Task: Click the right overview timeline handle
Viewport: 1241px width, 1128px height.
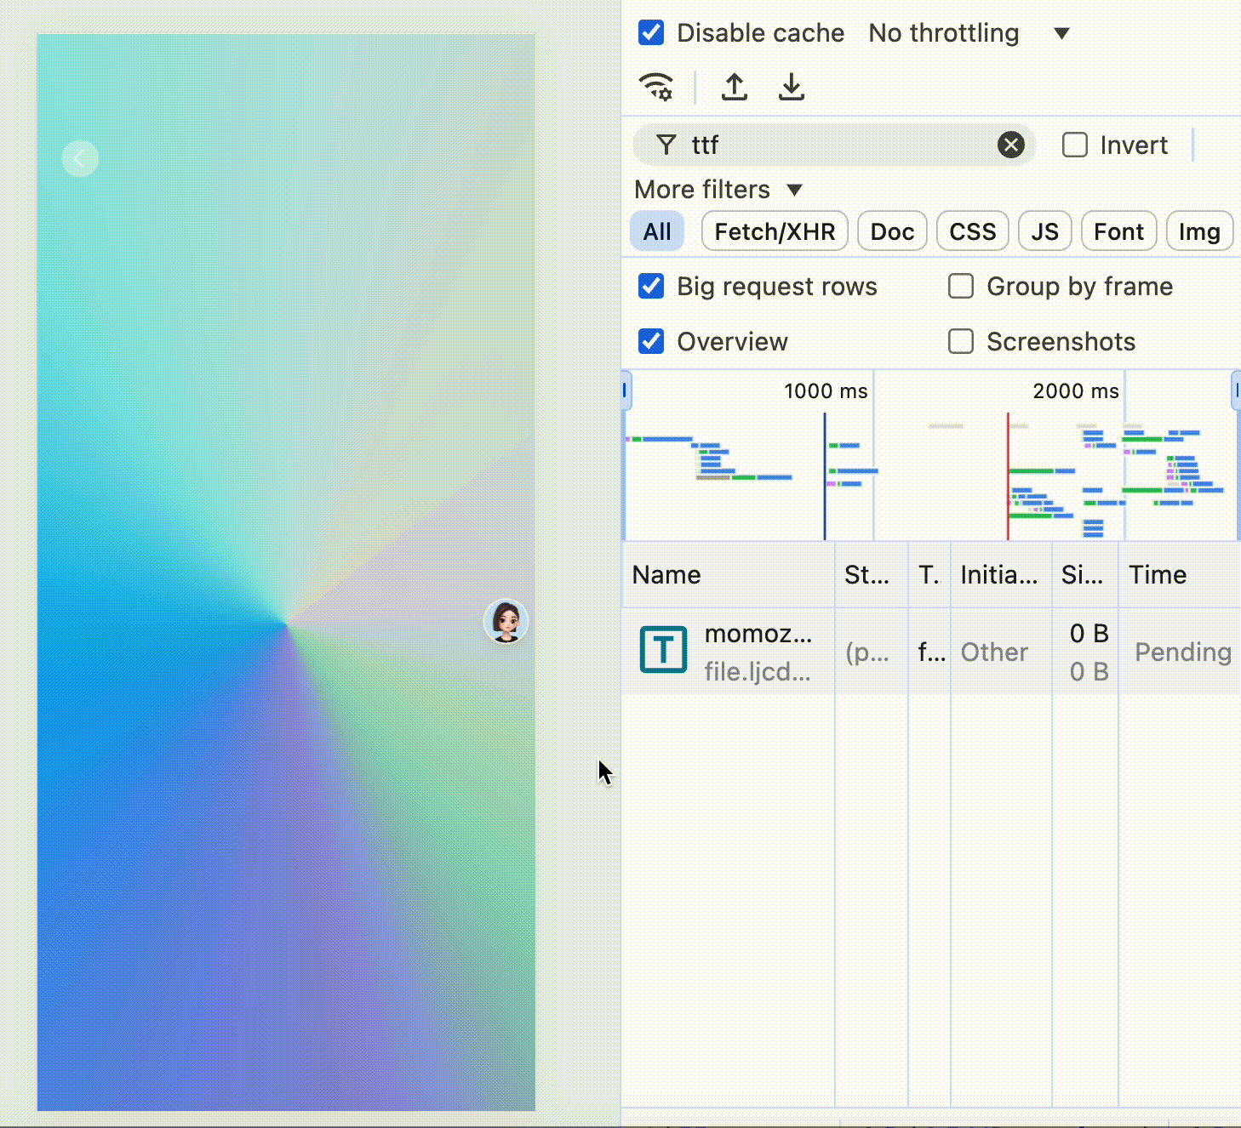Action: tap(1236, 390)
